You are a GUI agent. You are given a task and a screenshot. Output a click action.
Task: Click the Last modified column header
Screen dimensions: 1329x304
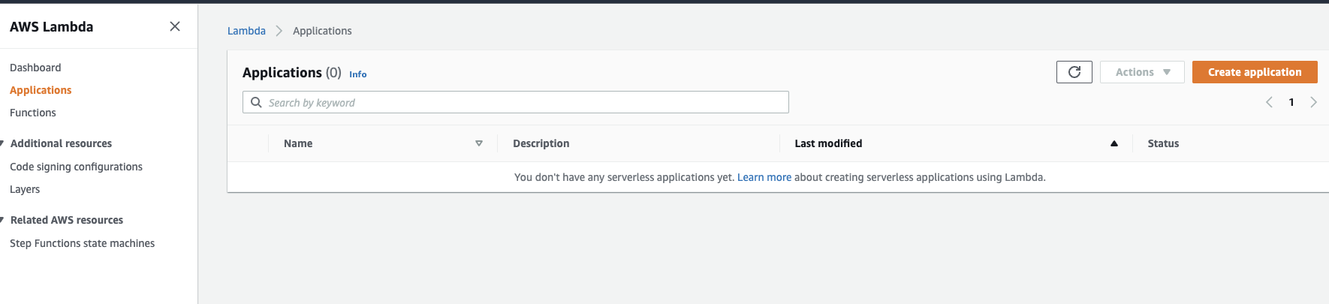pos(828,143)
